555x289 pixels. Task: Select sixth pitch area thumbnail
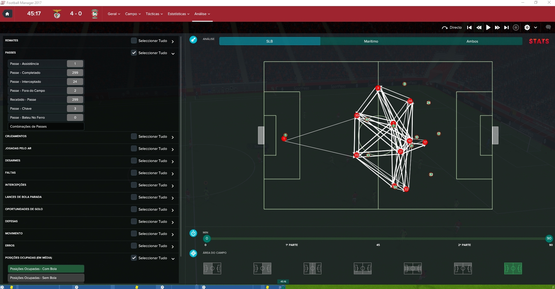click(463, 268)
